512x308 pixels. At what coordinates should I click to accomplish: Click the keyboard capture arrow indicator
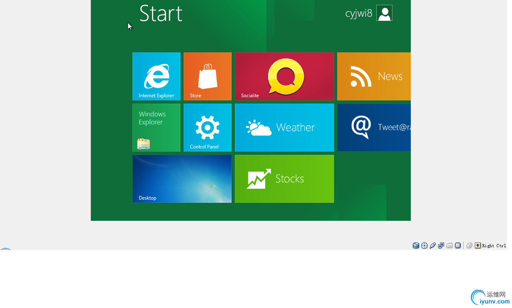pos(478,246)
